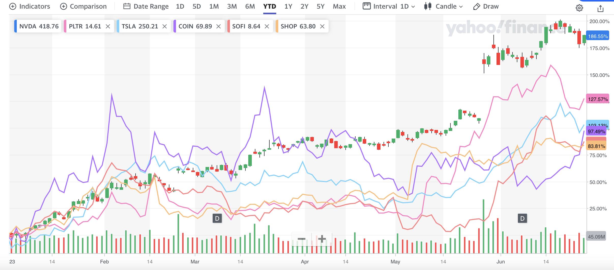Select the 5Y range
Image resolution: width=614 pixels, height=270 pixels.
[x=320, y=6]
